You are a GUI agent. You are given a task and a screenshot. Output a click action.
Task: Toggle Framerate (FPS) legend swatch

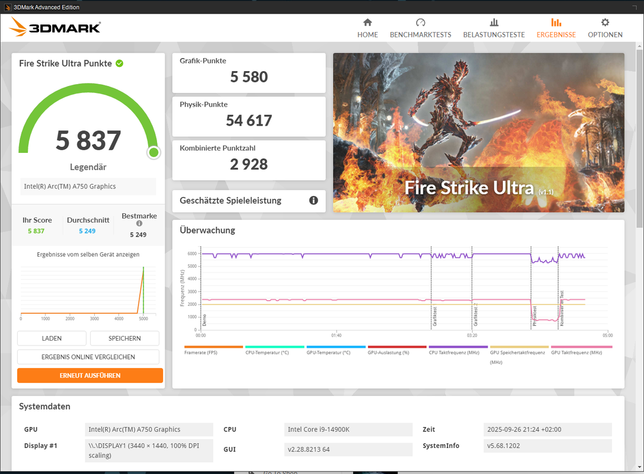pos(213,347)
